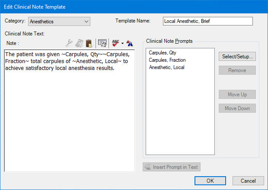Expand the Category dropdown
268x190 pixels.
tap(59, 21)
